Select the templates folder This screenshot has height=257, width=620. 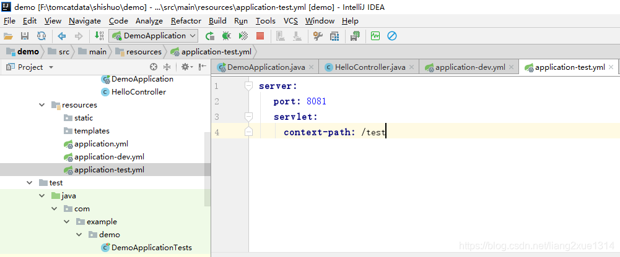coord(87,131)
